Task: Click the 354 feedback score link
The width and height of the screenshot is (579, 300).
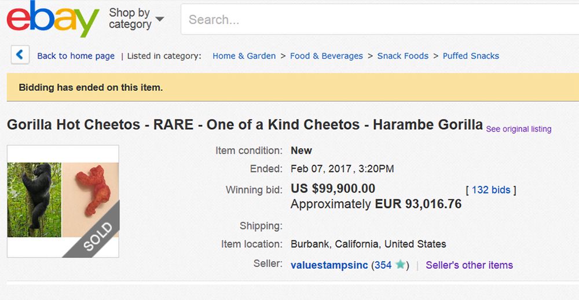Action: point(383,265)
